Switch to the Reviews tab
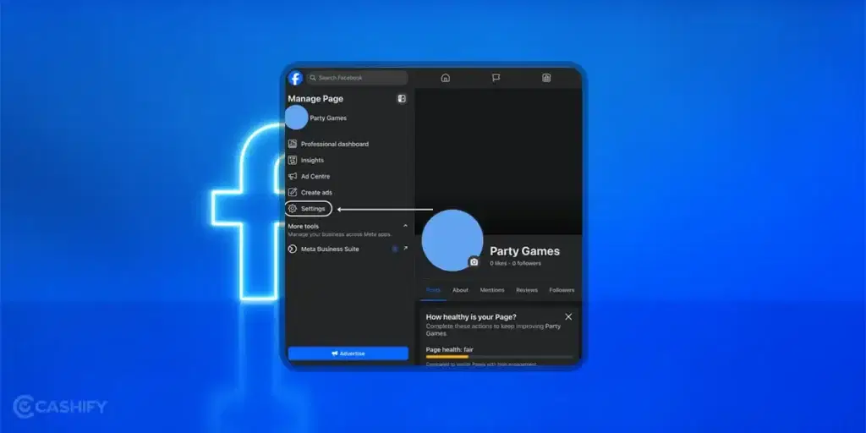This screenshot has height=433, width=866. [527, 290]
